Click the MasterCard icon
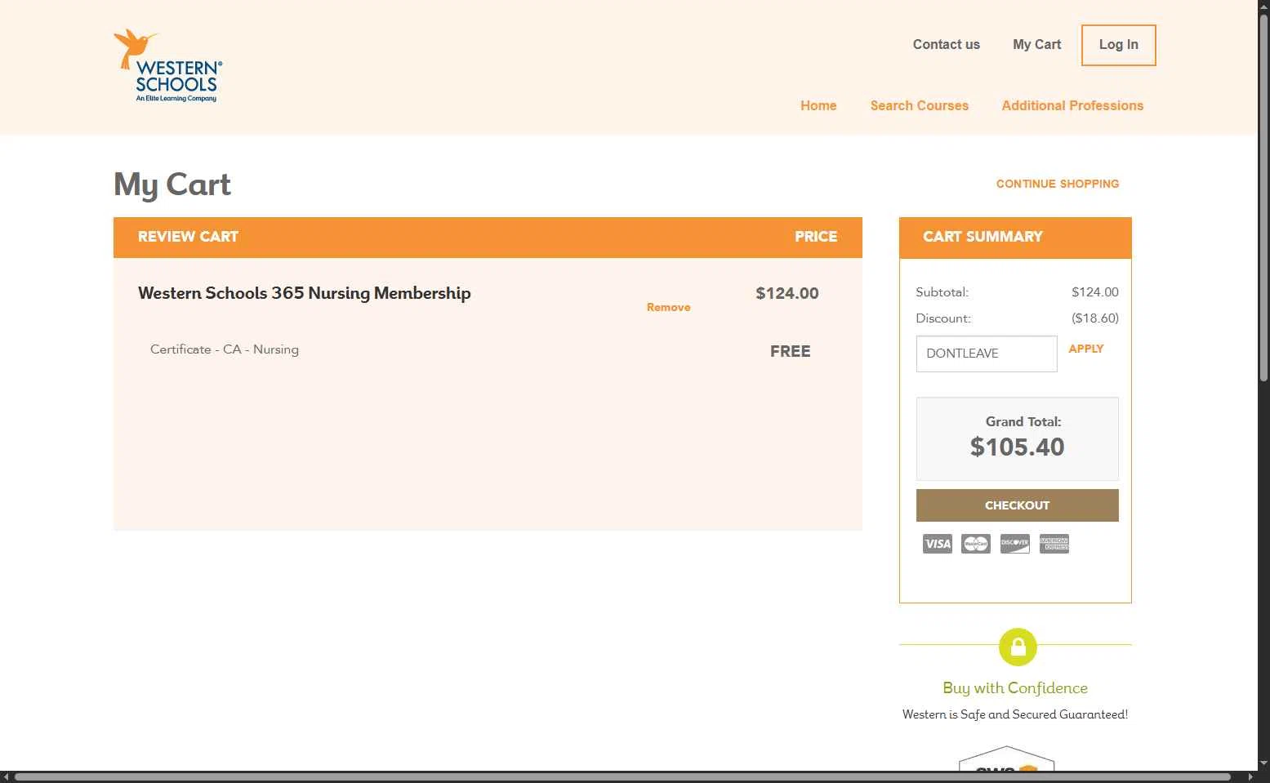 976,544
